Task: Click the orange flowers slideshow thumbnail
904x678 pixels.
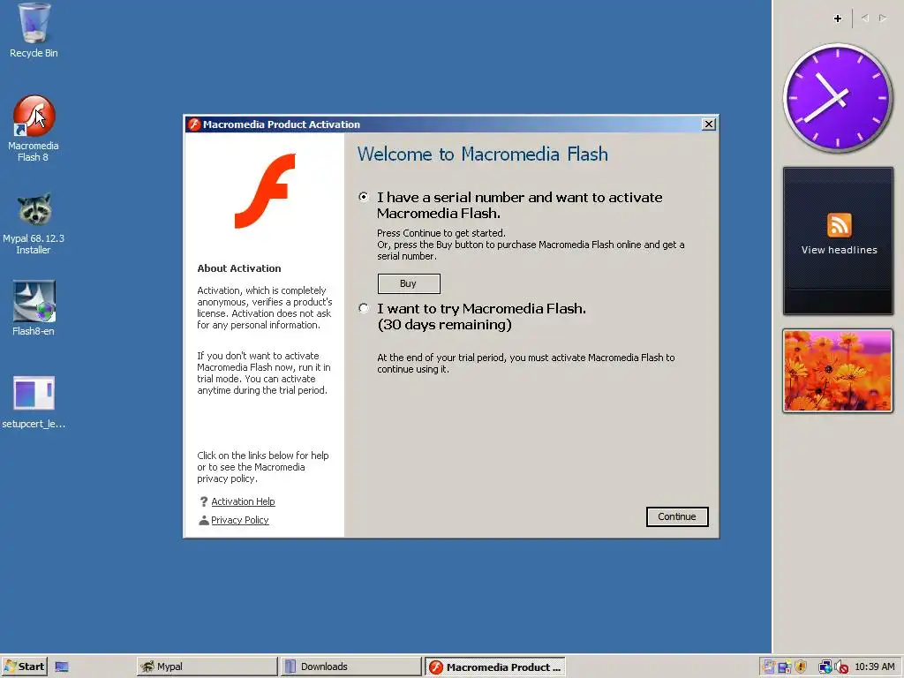Action: pos(838,372)
